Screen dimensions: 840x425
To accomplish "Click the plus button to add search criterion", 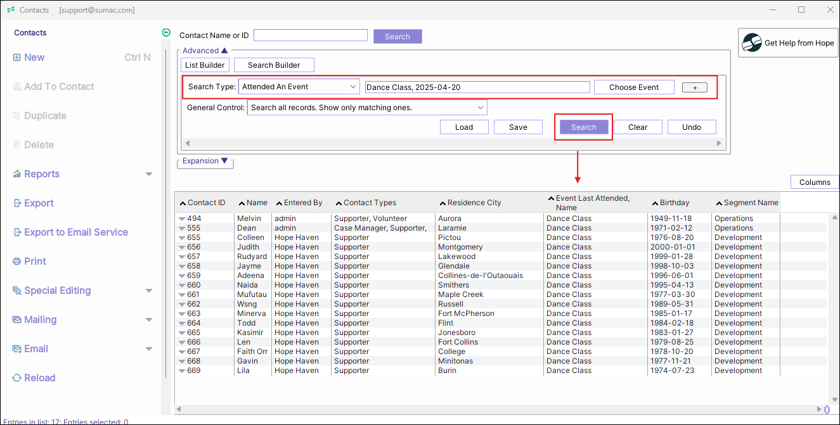I will coord(694,88).
